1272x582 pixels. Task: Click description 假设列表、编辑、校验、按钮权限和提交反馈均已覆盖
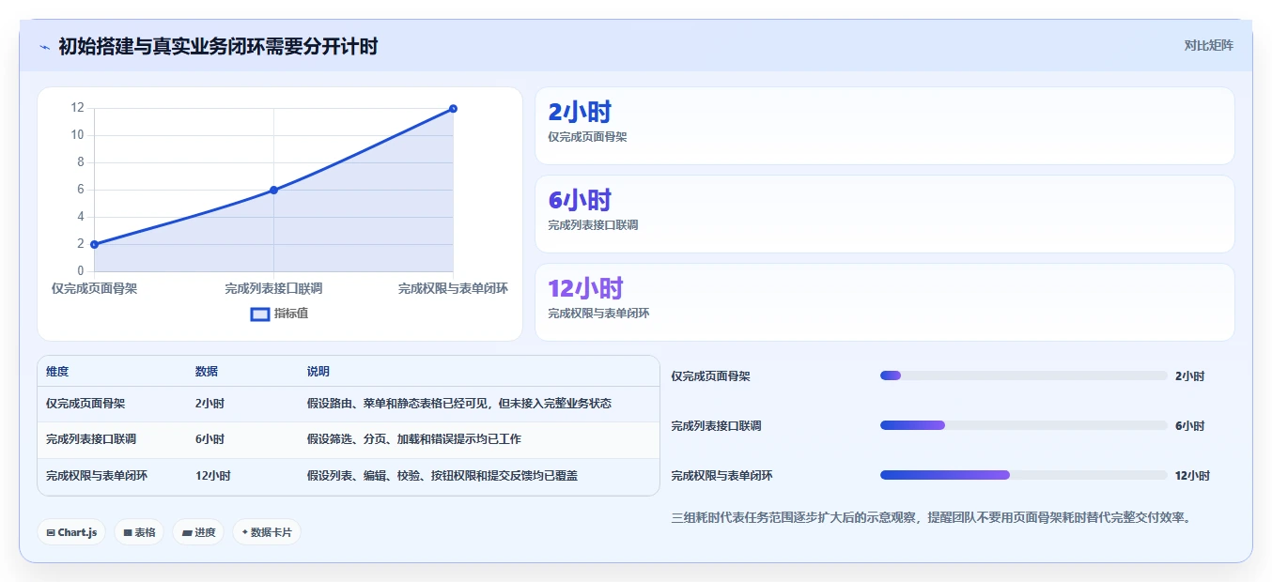click(x=442, y=476)
